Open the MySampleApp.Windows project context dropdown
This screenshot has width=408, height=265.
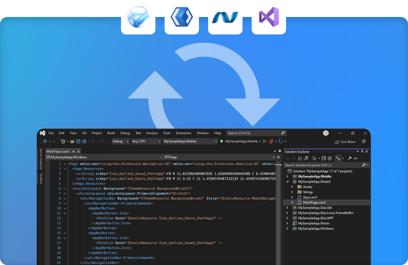coord(105,157)
